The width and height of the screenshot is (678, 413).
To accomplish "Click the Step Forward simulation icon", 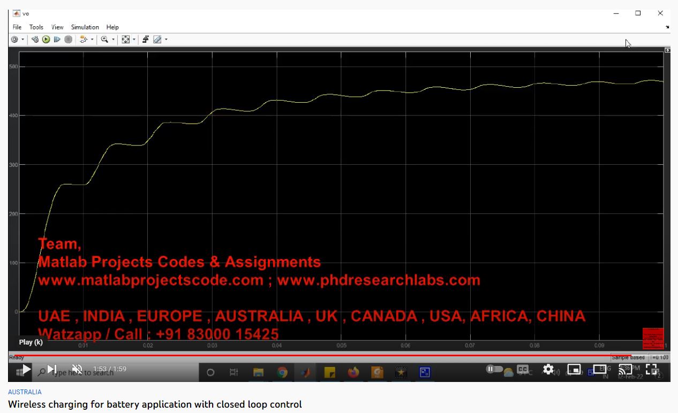I will pyautogui.click(x=57, y=40).
